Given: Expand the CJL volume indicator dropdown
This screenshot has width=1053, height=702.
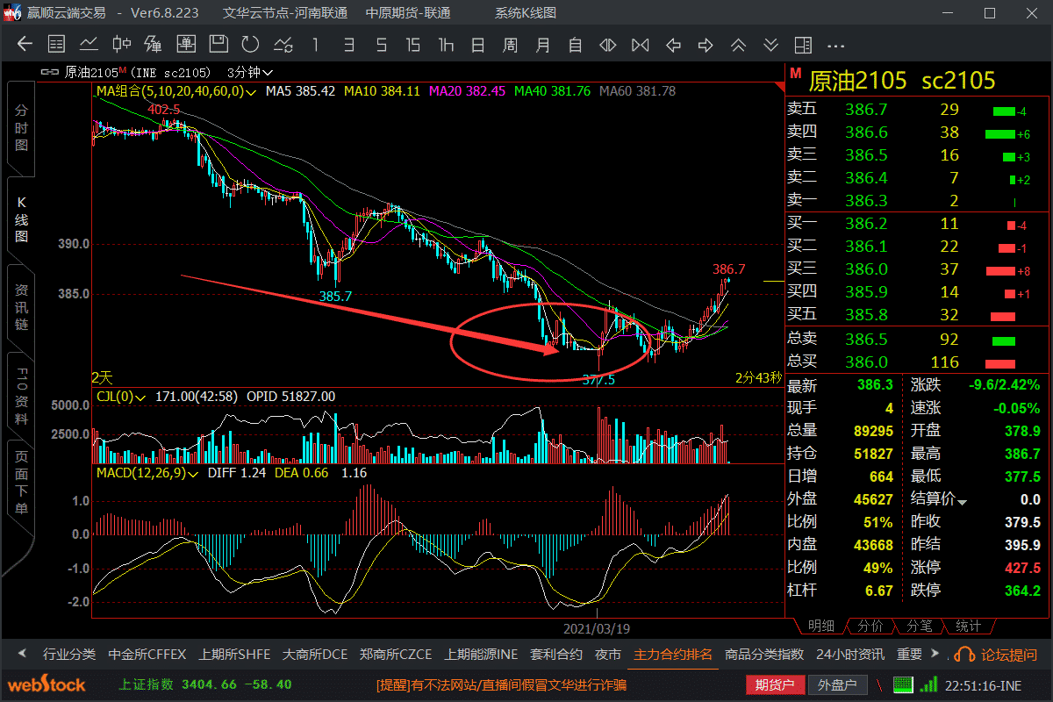Looking at the screenshot, I should [x=140, y=397].
